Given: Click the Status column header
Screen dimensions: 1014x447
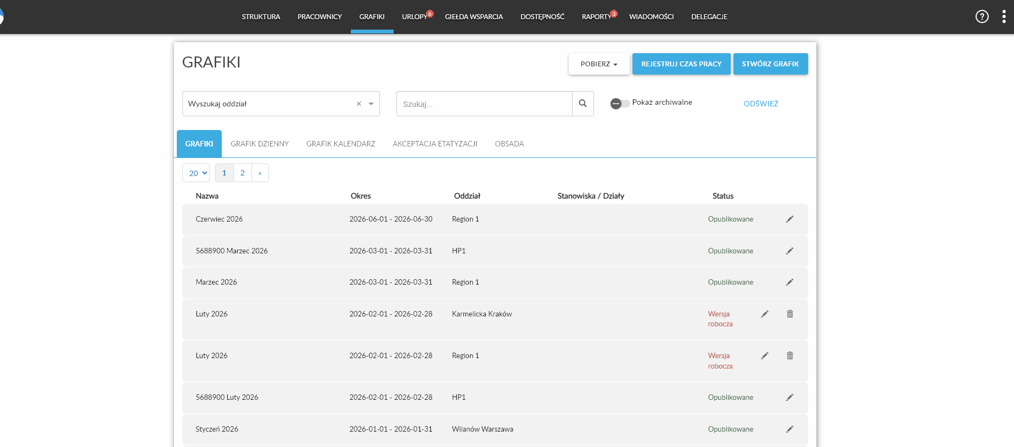Looking at the screenshot, I should click(x=723, y=196).
